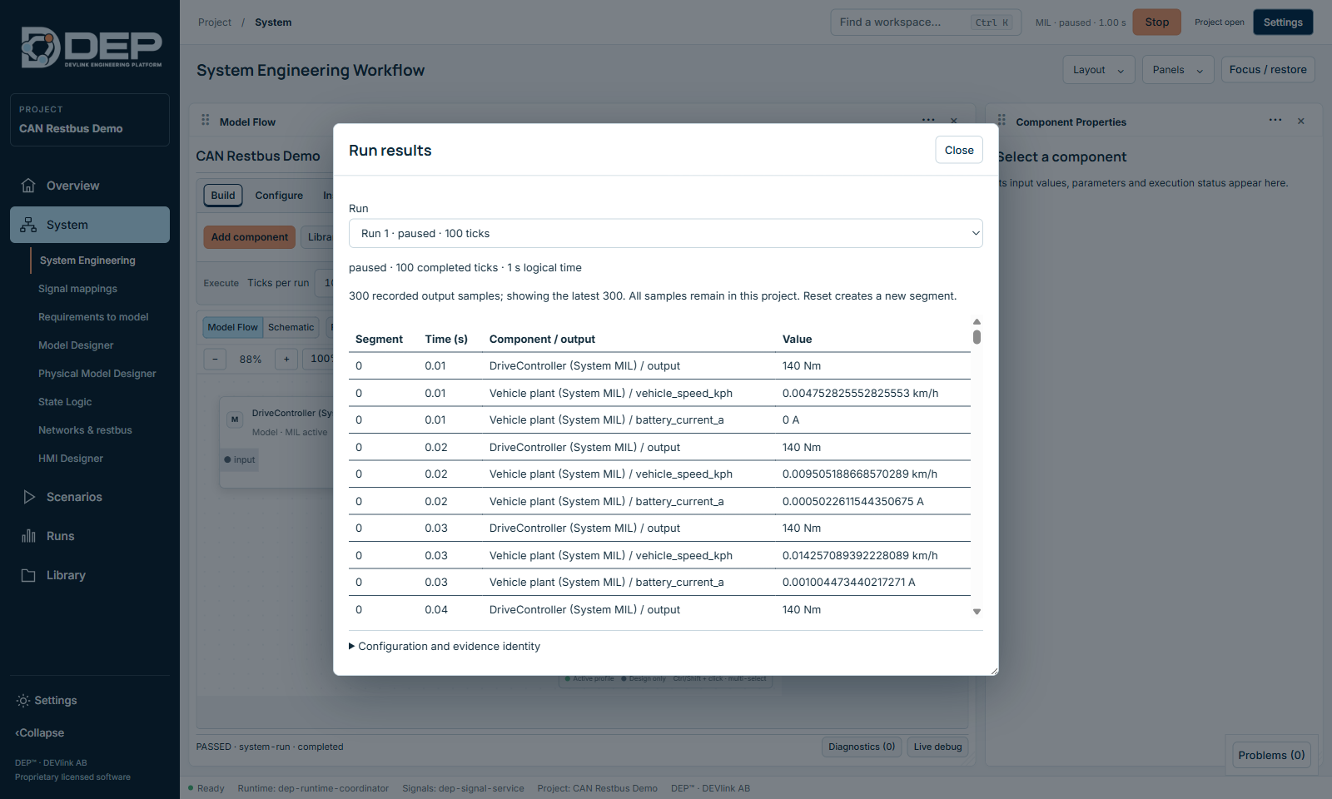The width and height of the screenshot is (1332, 799).
Task: Open HMI Designer in sidebar
Action: coord(71,459)
